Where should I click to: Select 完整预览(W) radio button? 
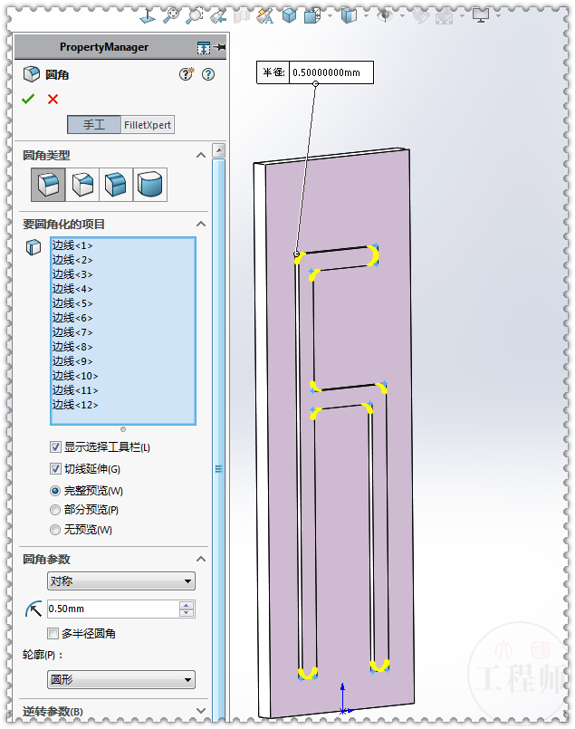(55, 491)
